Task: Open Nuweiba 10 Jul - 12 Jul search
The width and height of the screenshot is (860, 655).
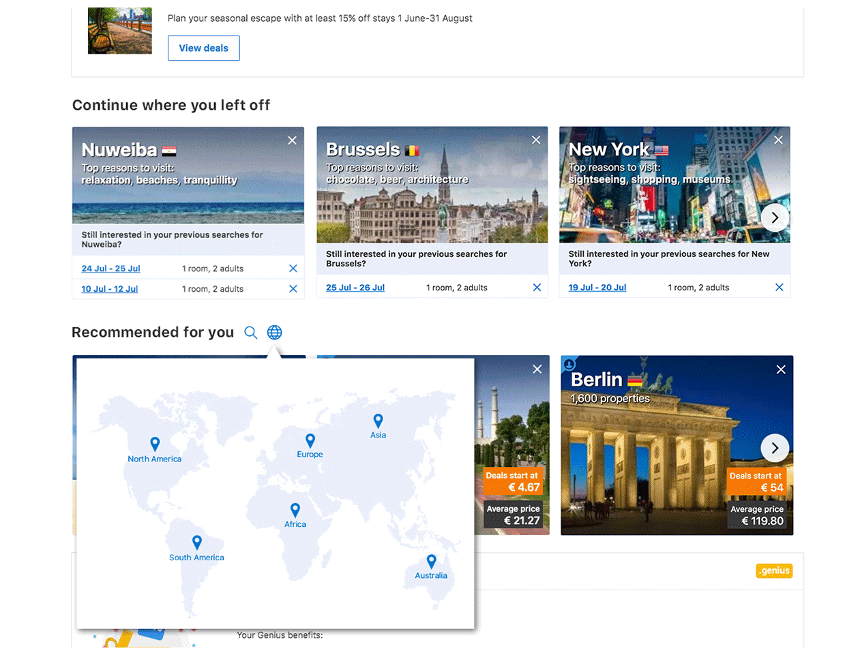Action: pos(109,289)
